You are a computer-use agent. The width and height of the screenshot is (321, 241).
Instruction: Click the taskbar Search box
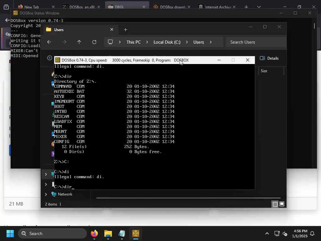pos(52,233)
